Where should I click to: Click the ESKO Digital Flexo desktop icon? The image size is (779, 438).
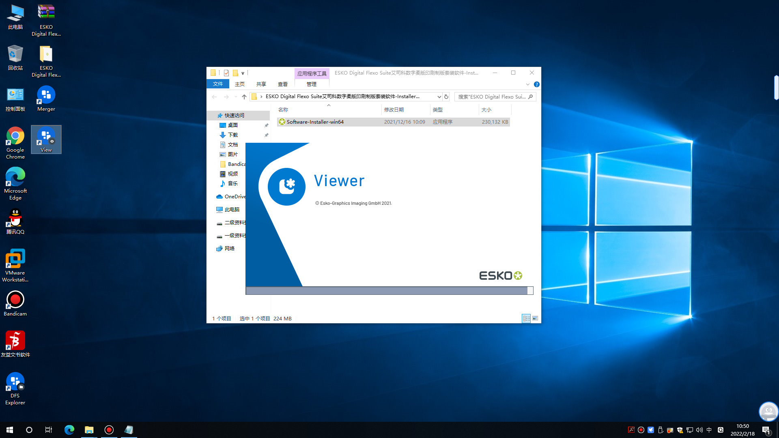[x=45, y=19]
